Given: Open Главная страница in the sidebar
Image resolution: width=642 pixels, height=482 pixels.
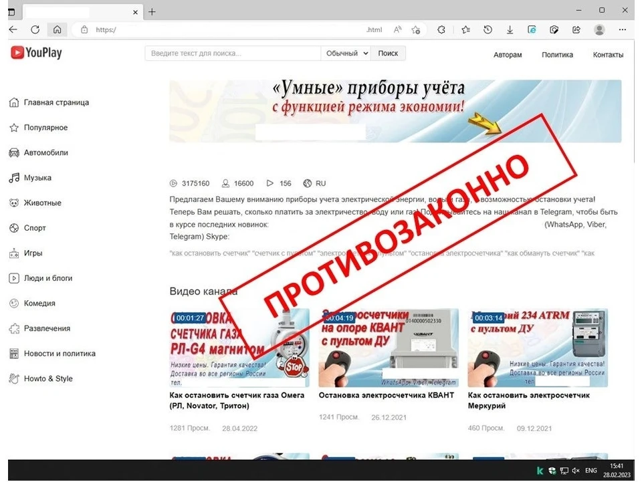Looking at the screenshot, I should [x=56, y=102].
